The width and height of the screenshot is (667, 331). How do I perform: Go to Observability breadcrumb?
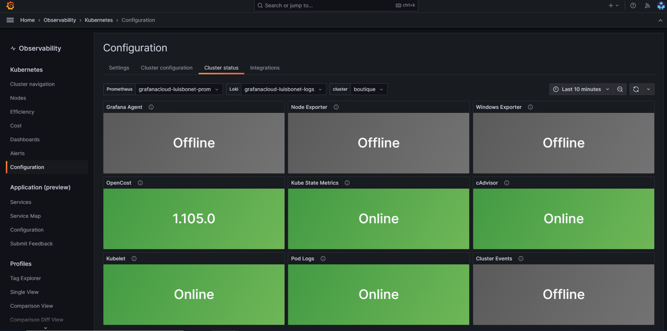click(x=60, y=20)
